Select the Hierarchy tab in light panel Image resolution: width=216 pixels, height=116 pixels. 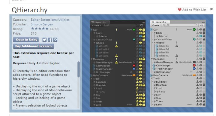160,22
